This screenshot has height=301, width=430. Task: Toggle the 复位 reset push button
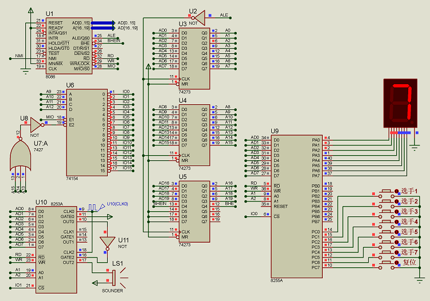point(386,264)
